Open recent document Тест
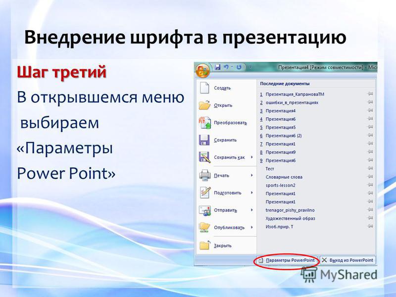 point(270,169)
